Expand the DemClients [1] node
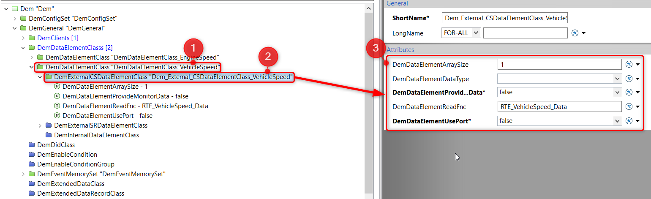This screenshot has height=199, width=651. pos(23,38)
